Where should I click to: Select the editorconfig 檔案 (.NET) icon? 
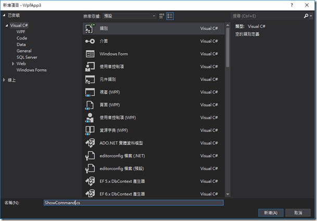90,156
